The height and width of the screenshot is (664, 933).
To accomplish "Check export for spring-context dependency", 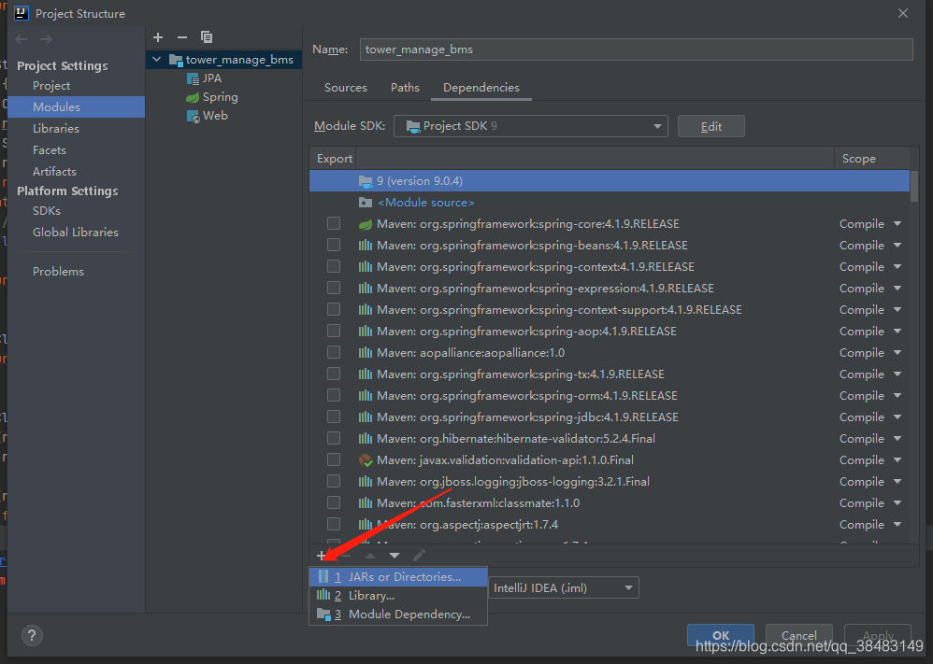I will [x=334, y=266].
